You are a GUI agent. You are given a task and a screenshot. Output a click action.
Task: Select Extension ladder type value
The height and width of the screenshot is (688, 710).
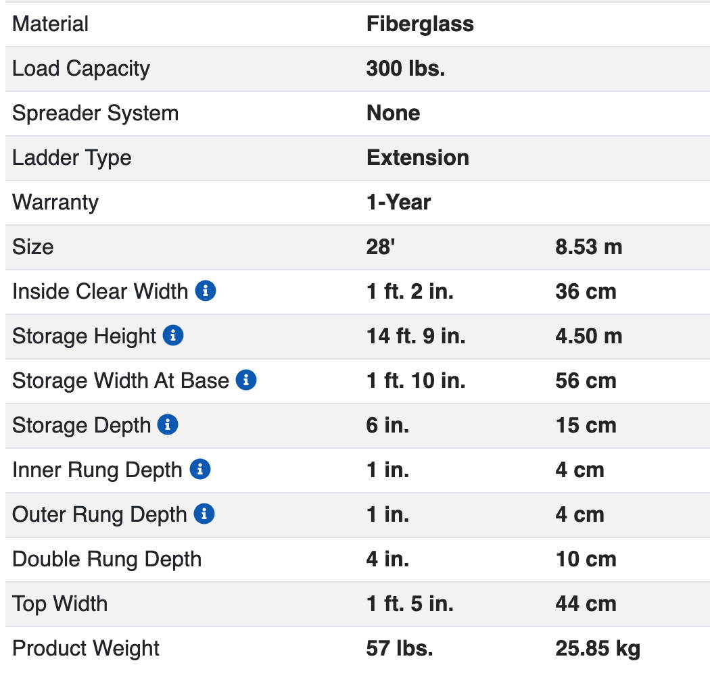(x=417, y=157)
